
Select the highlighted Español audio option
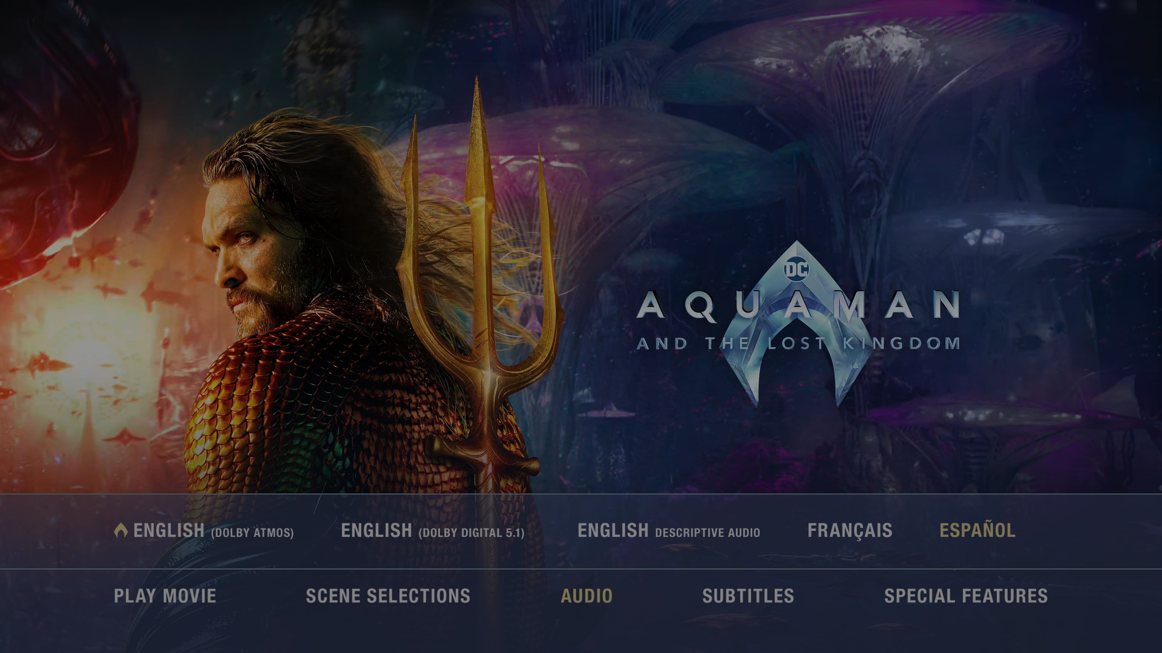click(x=977, y=530)
